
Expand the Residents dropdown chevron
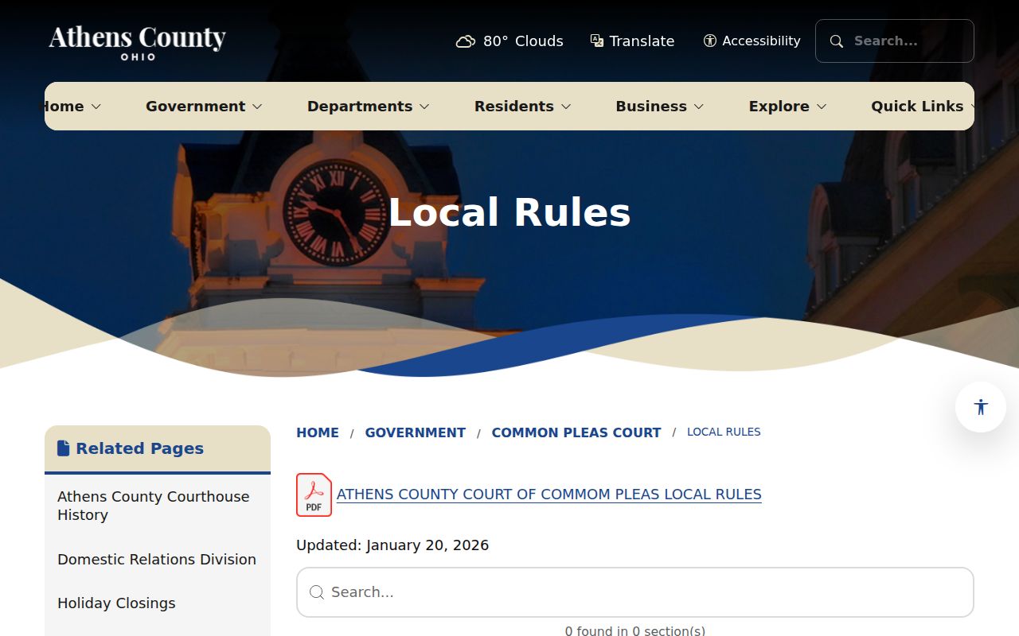566,107
